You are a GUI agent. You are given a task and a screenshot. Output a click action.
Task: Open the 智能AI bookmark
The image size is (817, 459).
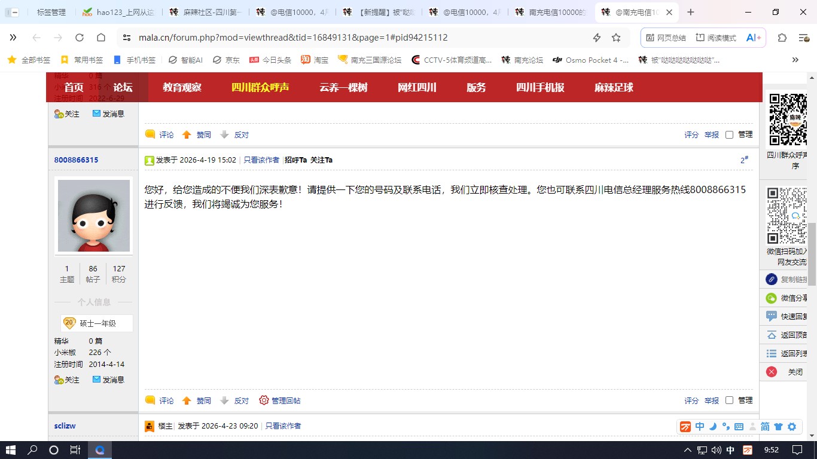point(185,60)
